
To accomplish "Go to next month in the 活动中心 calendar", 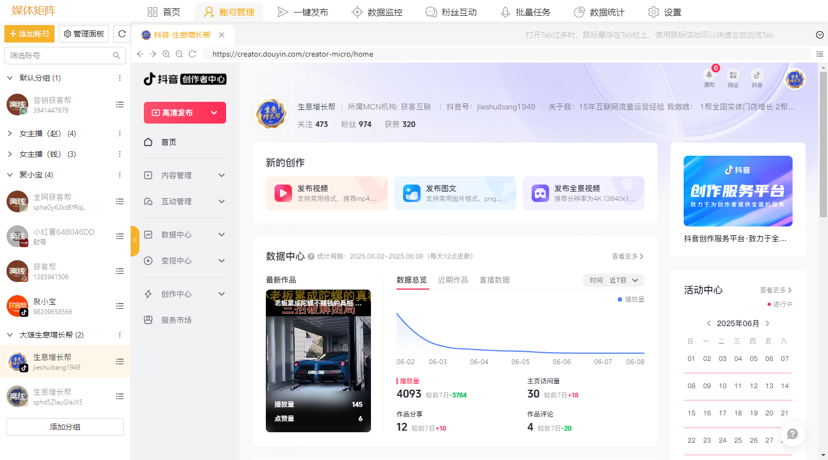I will click(768, 323).
